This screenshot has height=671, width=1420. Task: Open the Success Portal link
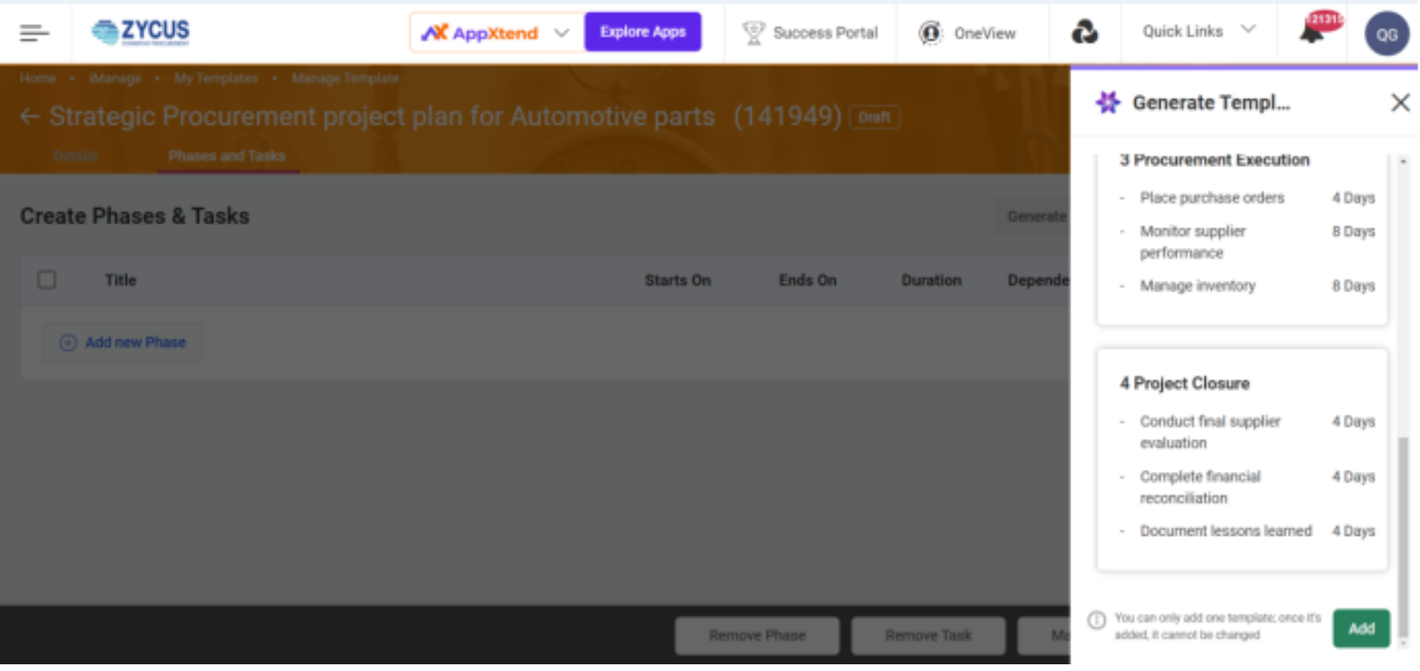click(825, 33)
